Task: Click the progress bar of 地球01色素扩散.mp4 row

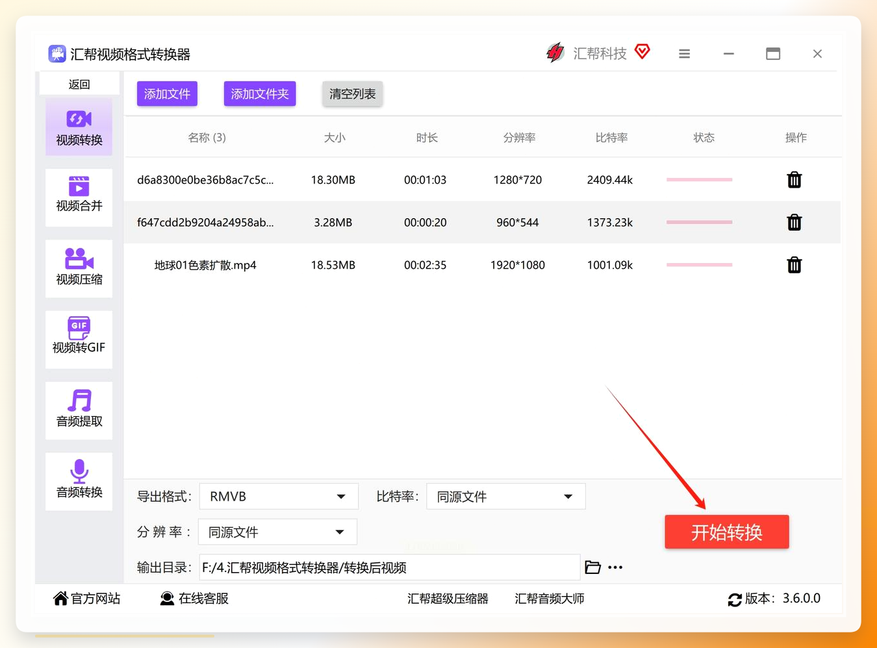Action: tap(700, 265)
